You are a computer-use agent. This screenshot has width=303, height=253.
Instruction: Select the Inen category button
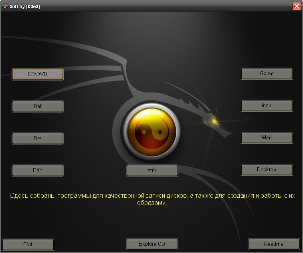[267, 106]
